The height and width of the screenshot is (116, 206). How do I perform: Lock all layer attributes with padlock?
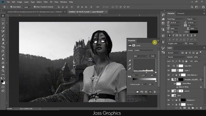[186, 61]
